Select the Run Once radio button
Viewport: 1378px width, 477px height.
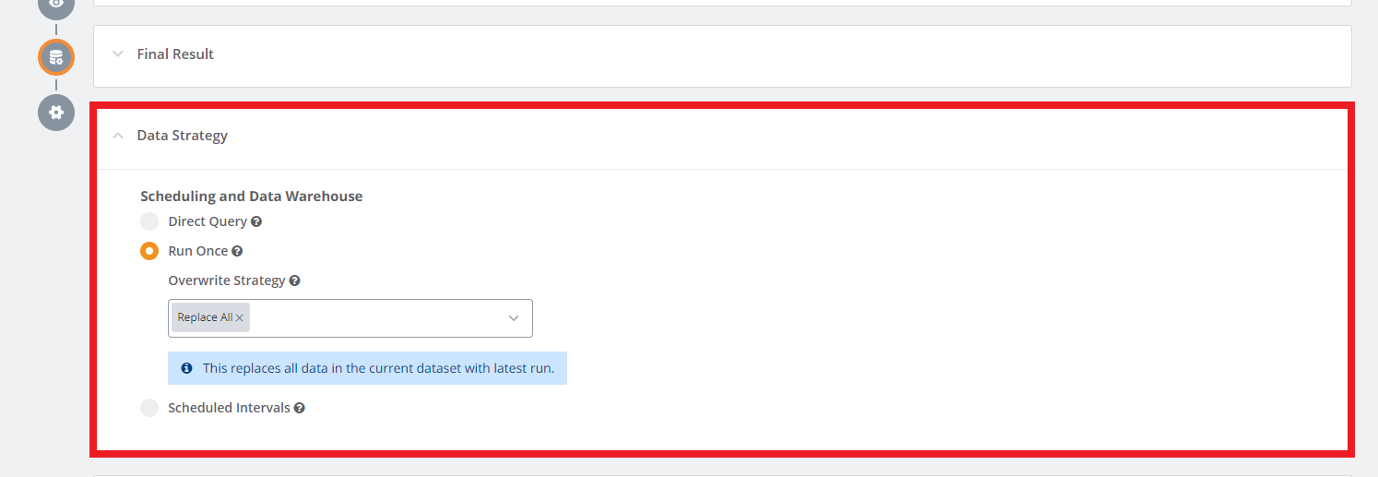click(149, 251)
